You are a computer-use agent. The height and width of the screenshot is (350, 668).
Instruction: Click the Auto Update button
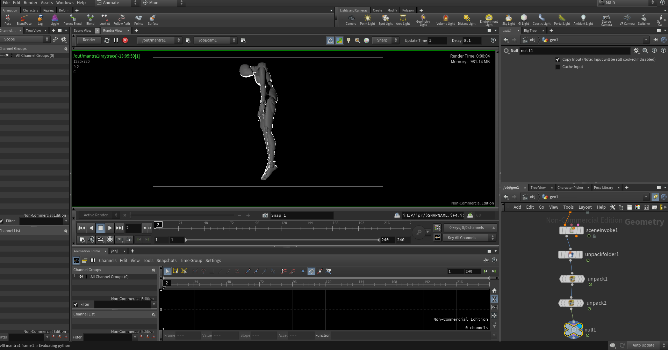[x=643, y=345]
